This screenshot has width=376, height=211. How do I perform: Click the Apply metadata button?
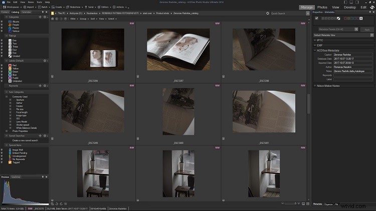(367, 30)
